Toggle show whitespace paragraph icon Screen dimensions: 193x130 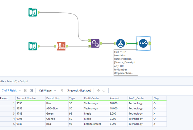pos(62,91)
